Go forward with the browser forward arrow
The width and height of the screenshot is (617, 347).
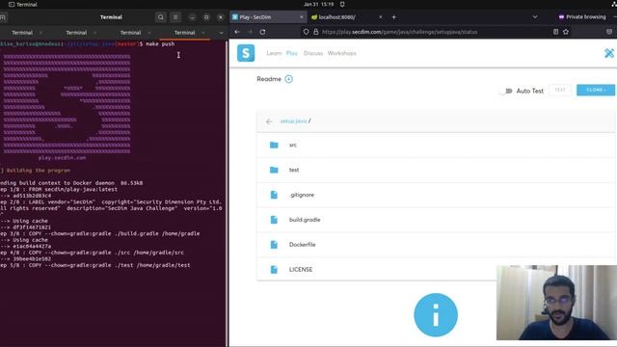250,32
